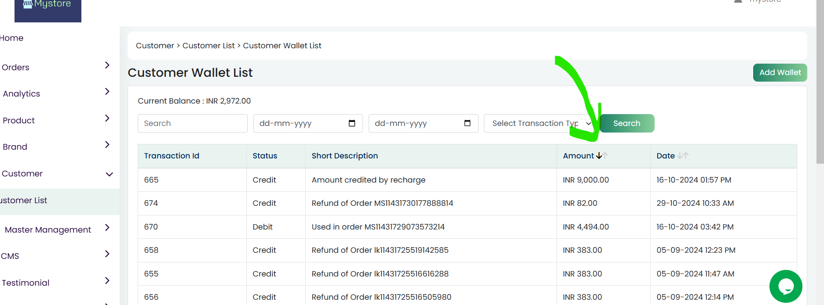Image resolution: width=824 pixels, height=305 pixels.
Task: Click 'Refund of Order Ik11431725516505980' text
Action: click(x=381, y=297)
